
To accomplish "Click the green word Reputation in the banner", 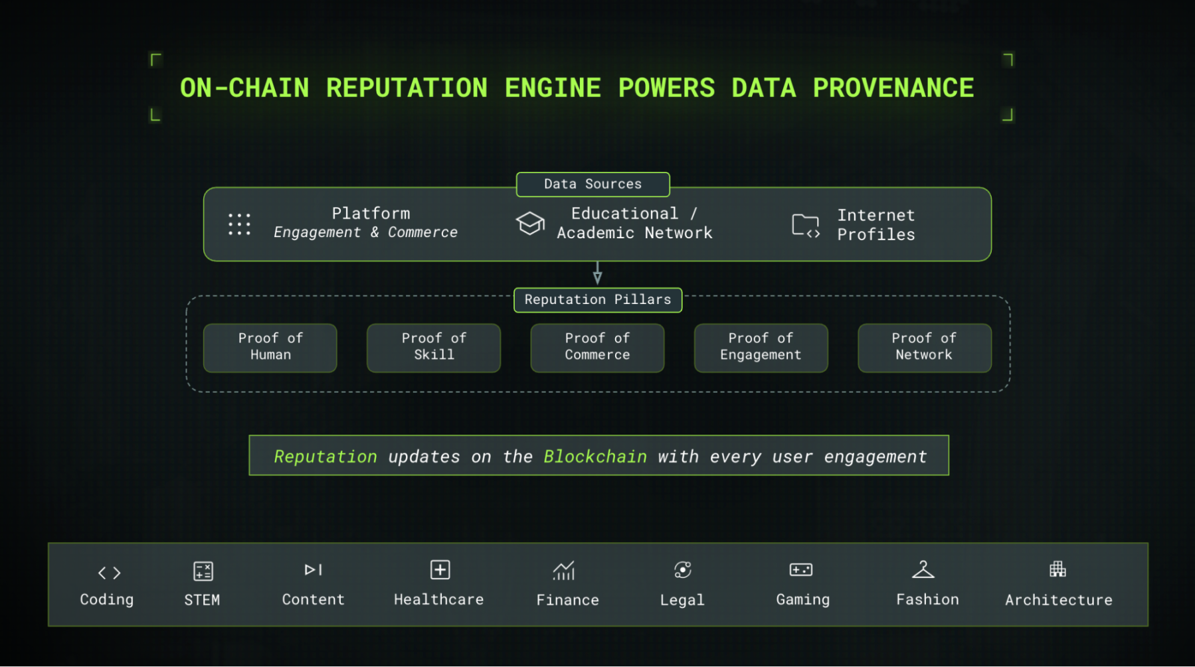I will click(325, 457).
